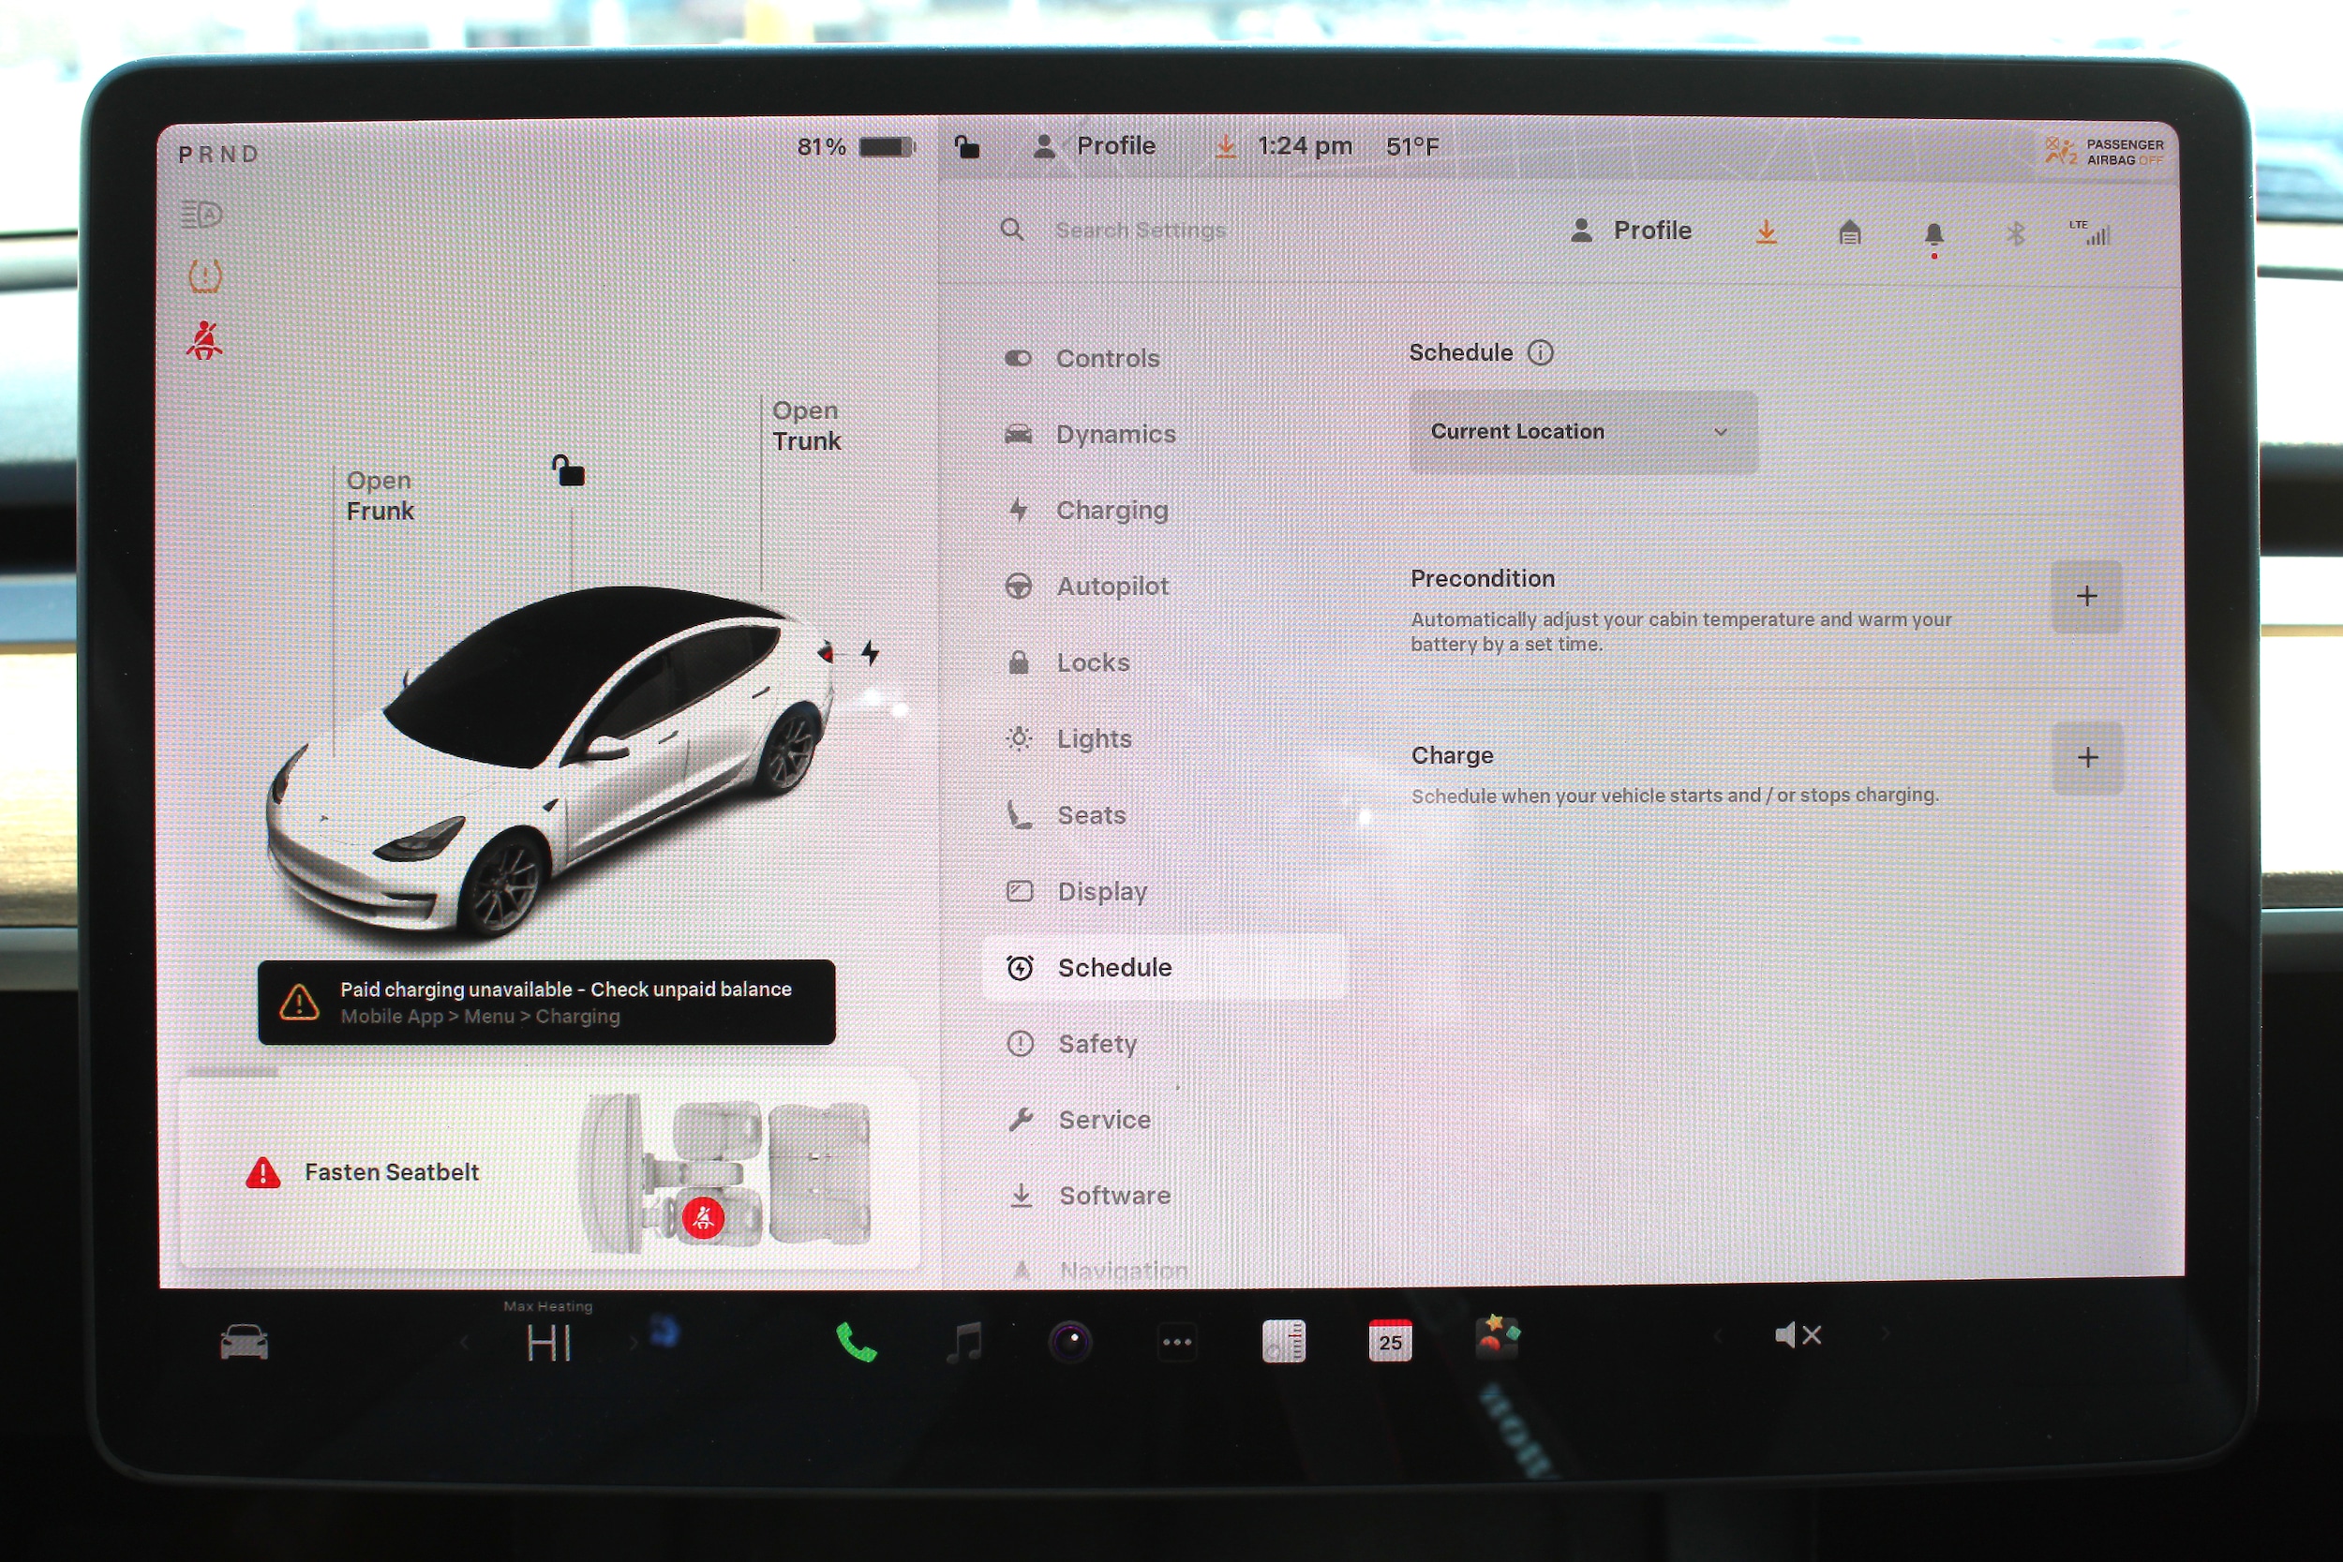Click the Schedule info icon
This screenshot has height=1562, width=2343.
pos(1540,352)
